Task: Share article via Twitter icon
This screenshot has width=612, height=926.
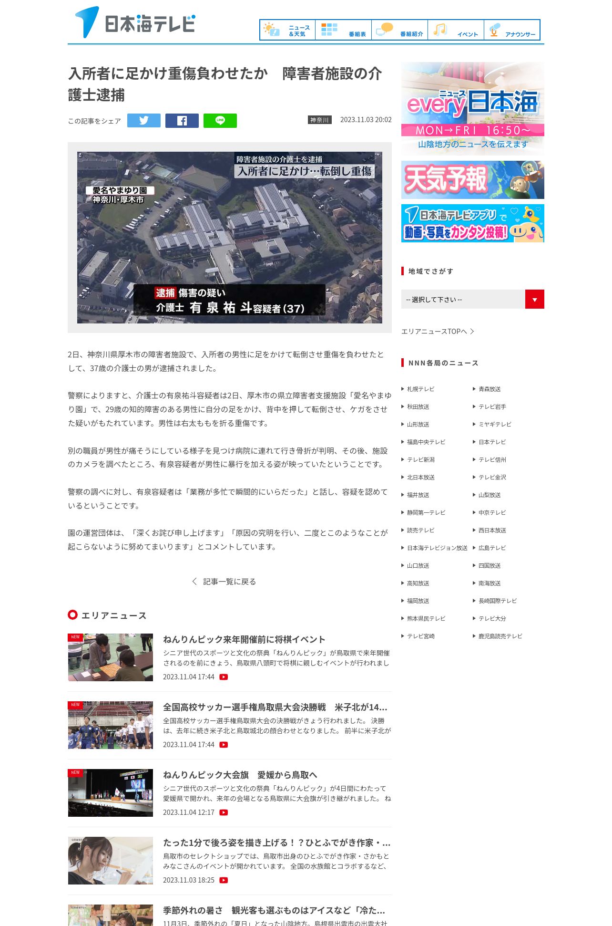Action: pos(144,121)
